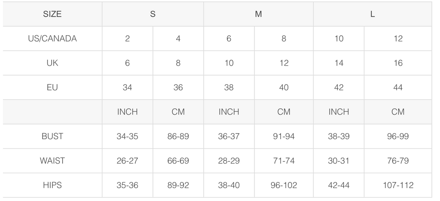440x201 pixels.
Task: Select US size 2 cell
Action: 127,38
